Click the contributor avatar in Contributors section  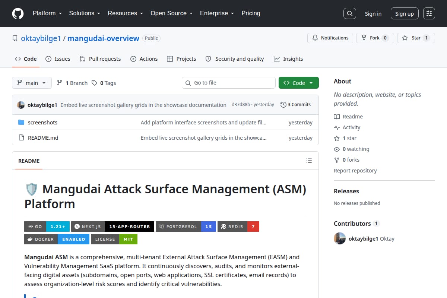tap(340, 238)
